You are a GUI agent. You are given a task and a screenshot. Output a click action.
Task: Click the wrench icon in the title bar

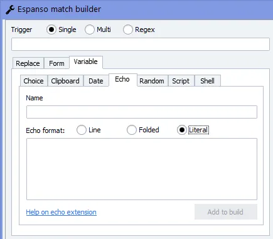click(10, 9)
